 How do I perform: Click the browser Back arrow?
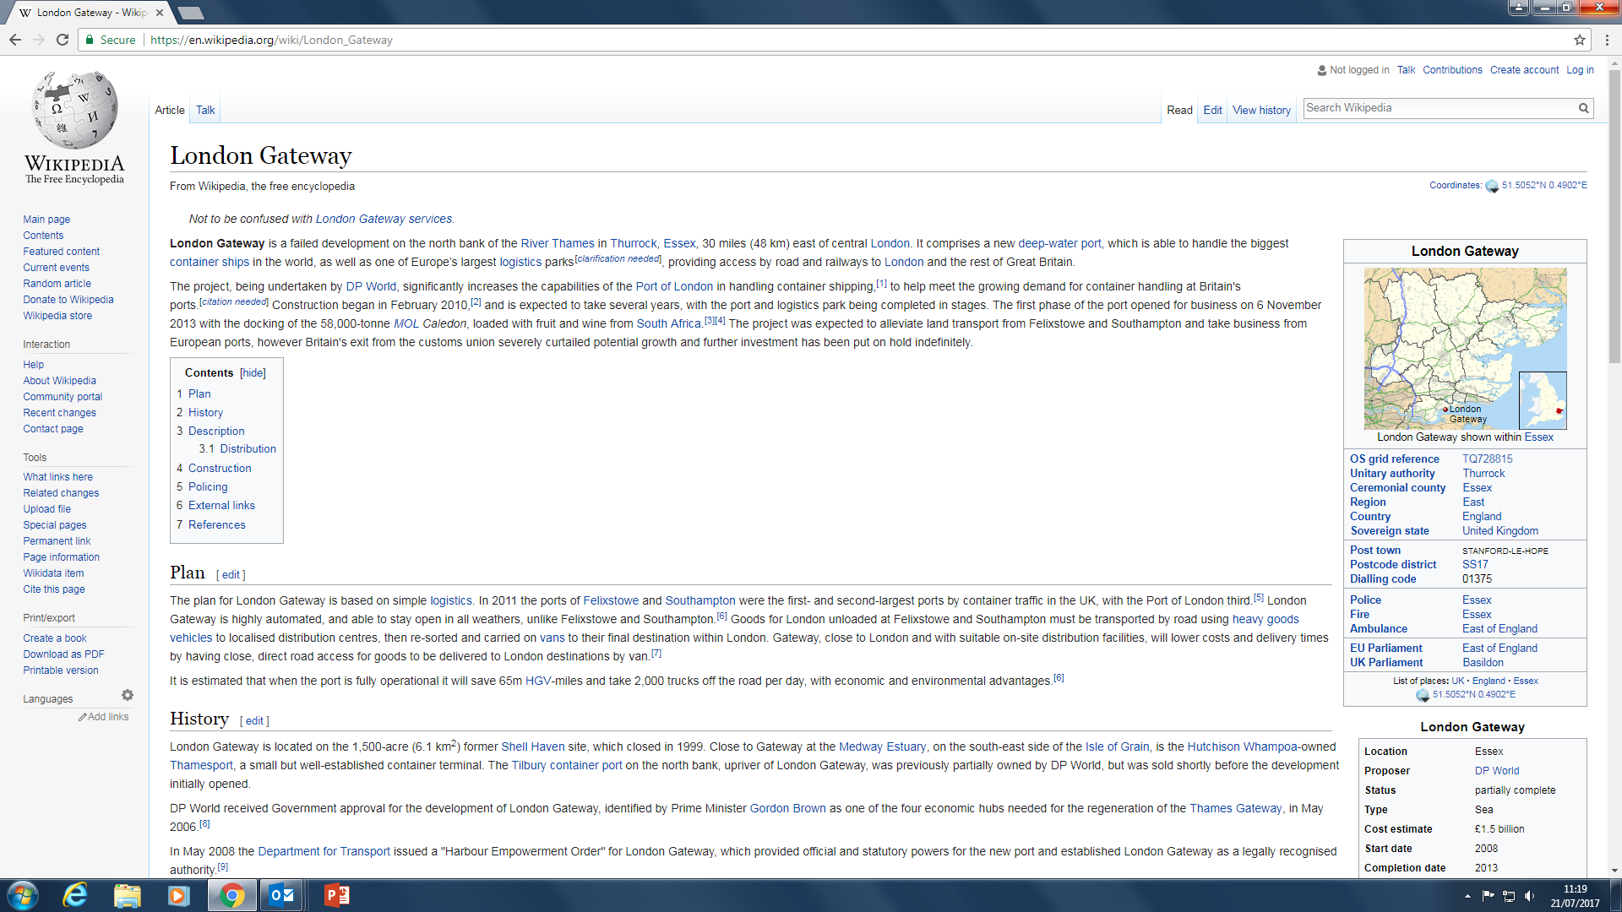pos(15,40)
